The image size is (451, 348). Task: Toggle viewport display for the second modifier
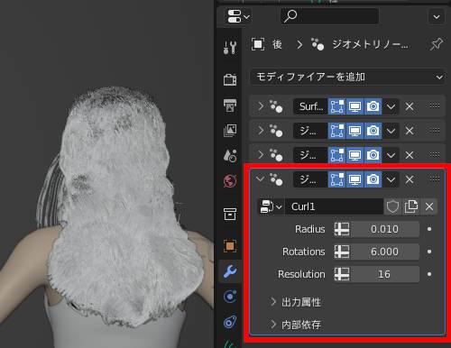(354, 131)
